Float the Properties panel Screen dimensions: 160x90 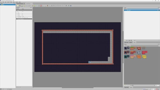click(x=30, y=7)
